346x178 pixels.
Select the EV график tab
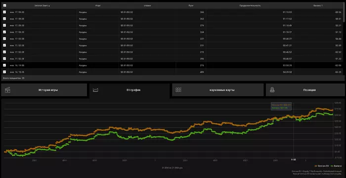[130, 90]
